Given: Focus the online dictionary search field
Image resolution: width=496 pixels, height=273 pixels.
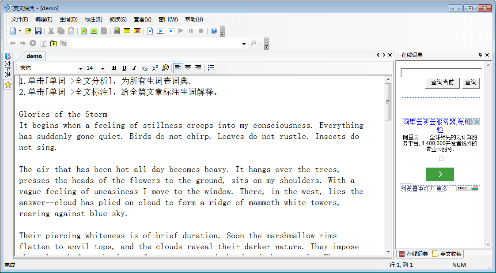Looking at the screenshot, I should [441, 73].
